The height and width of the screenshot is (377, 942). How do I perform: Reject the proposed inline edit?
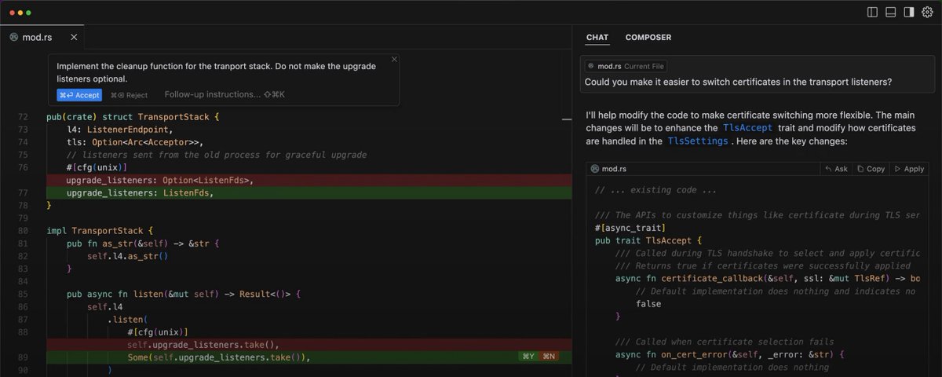click(129, 94)
